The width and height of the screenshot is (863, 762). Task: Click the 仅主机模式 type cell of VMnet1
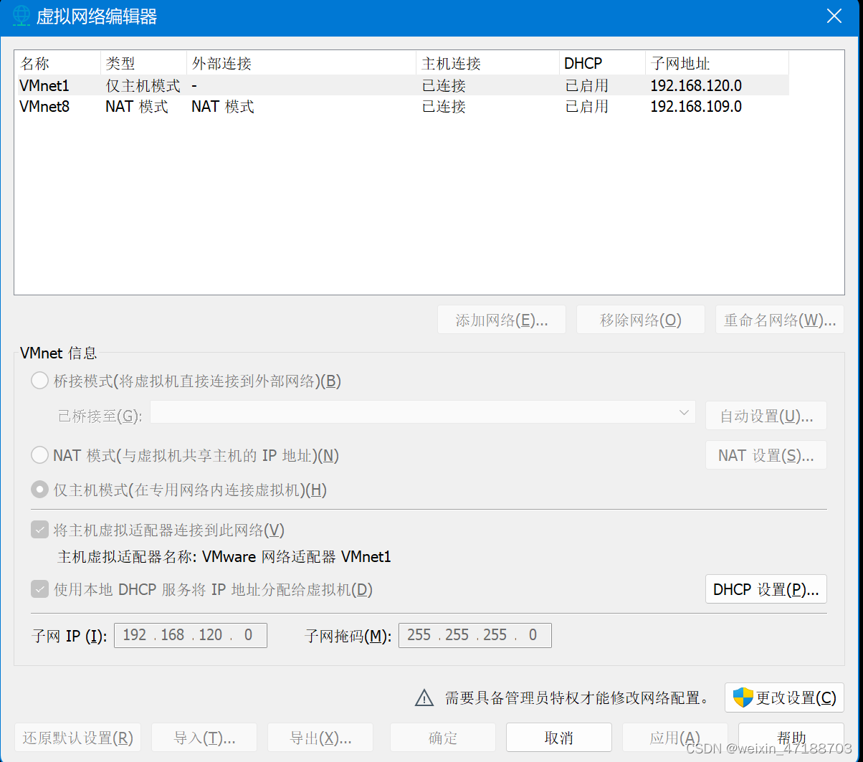(143, 85)
